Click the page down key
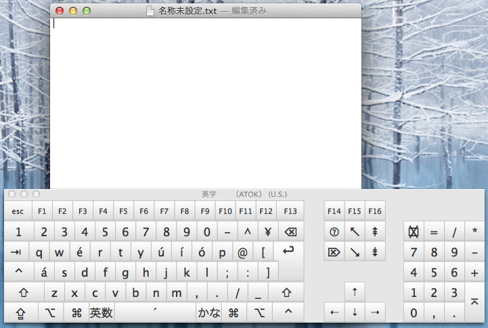 [375, 252]
